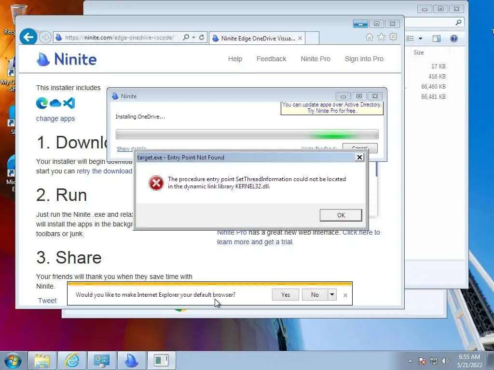Select the 17 KB file size entry

tap(438, 66)
